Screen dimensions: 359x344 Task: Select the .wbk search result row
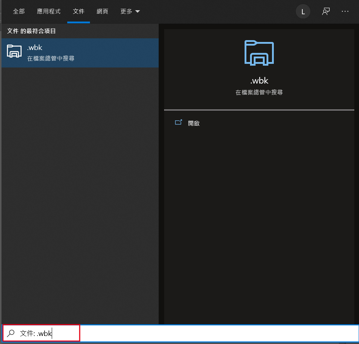pyautogui.click(x=80, y=53)
